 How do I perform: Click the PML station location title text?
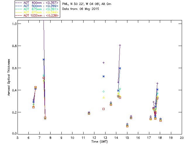(x=86, y=4)
